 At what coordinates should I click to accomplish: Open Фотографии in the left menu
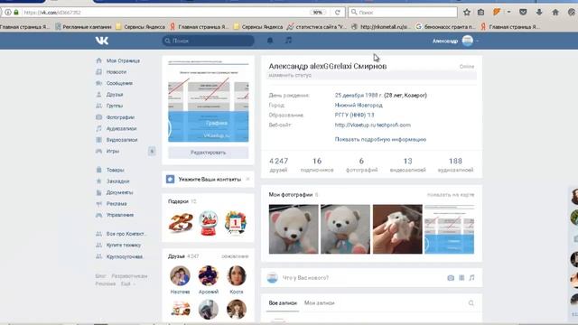[x=120, y=117]
